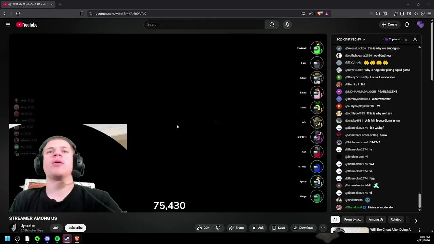Open the Brave browser taskbar icon
Image resolution: width=434 pixels, height=244 pixels.
(x=77, y=239)
